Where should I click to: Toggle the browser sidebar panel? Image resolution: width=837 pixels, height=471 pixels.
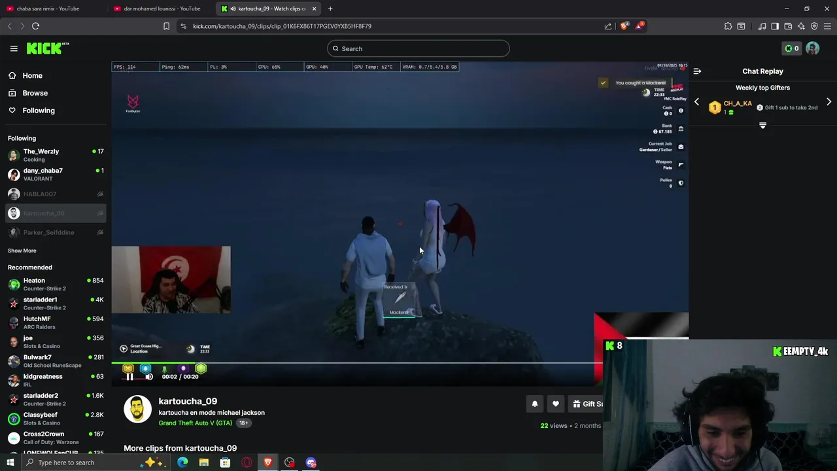click(x=775, y=26)
